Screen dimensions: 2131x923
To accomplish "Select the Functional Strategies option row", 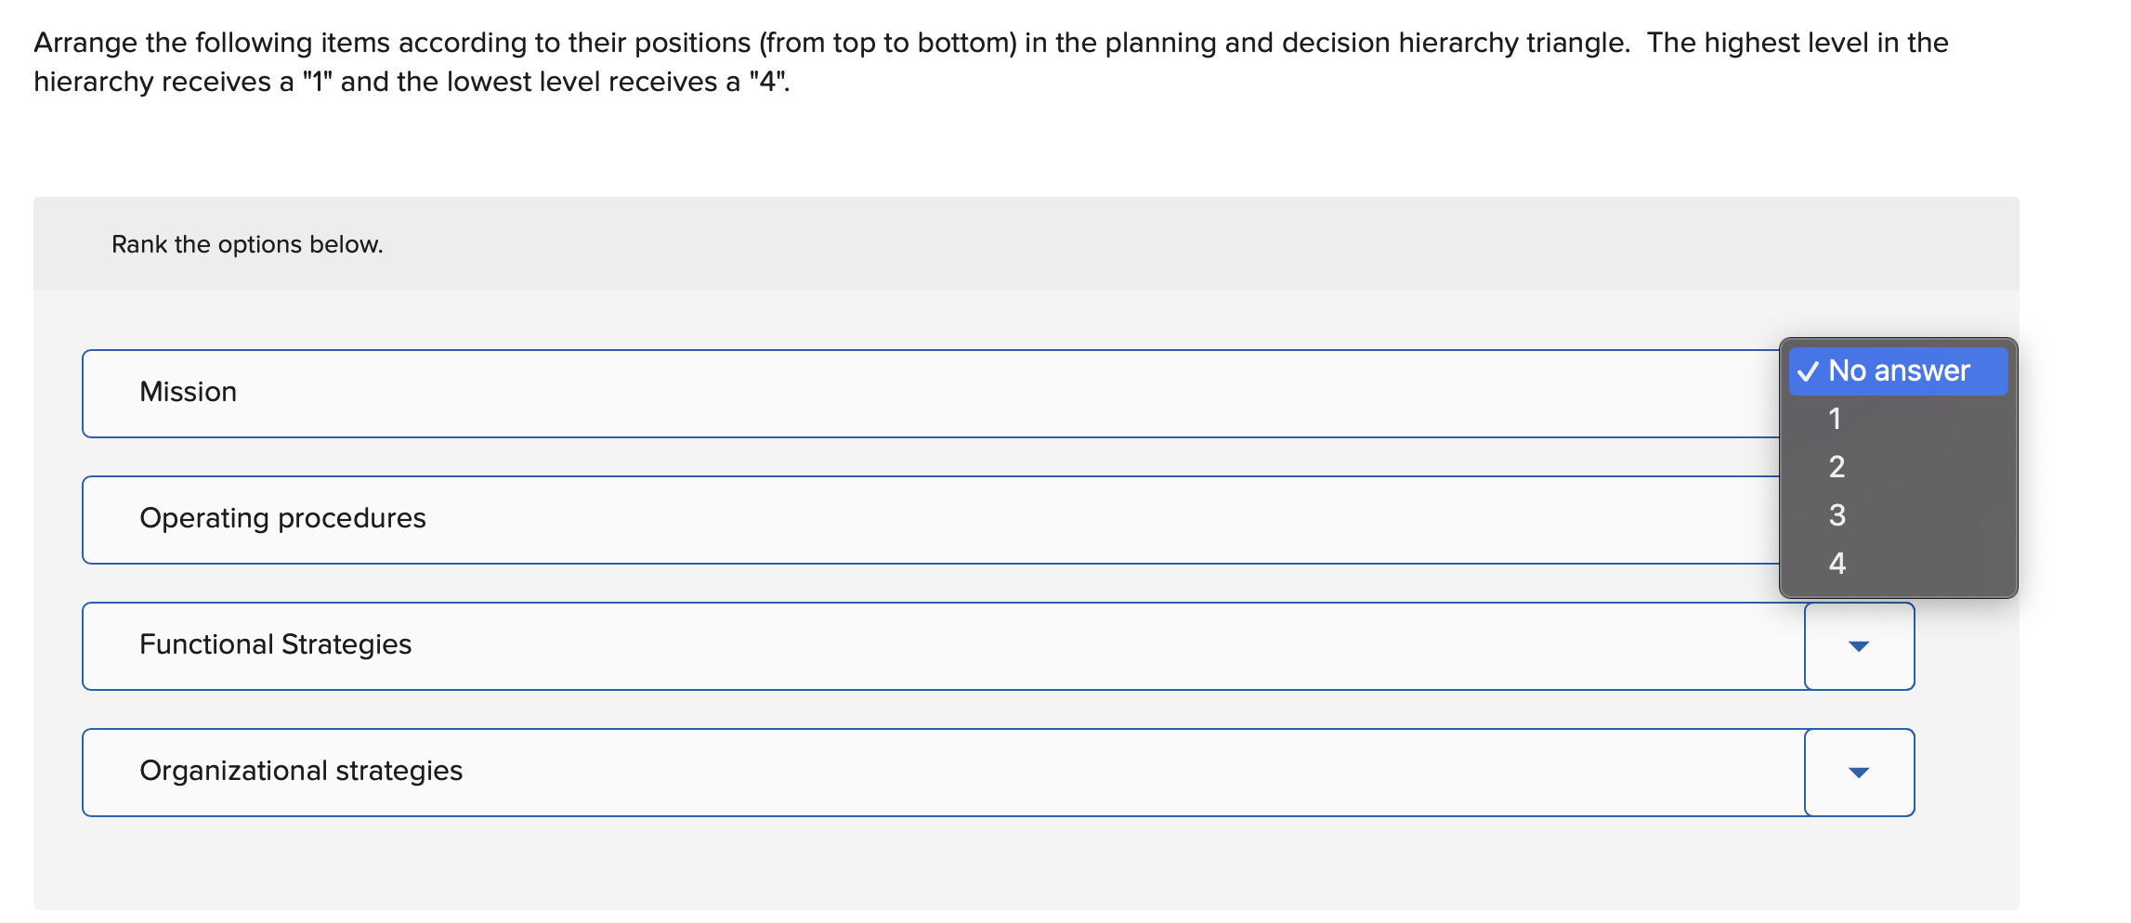I will coord(836,645).
